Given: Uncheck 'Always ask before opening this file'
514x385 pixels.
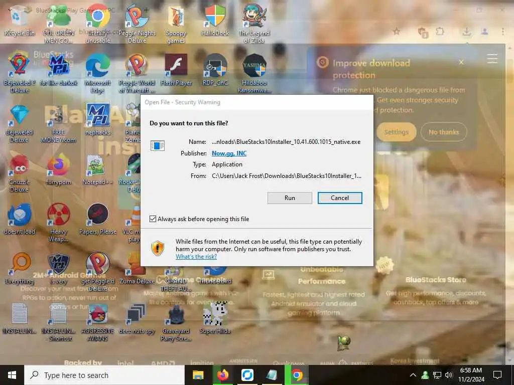Looking at the screenshot, I should [x=153, y=219].
